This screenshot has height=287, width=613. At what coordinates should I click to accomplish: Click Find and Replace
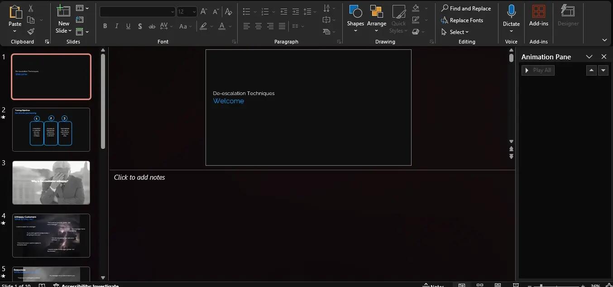466,8
